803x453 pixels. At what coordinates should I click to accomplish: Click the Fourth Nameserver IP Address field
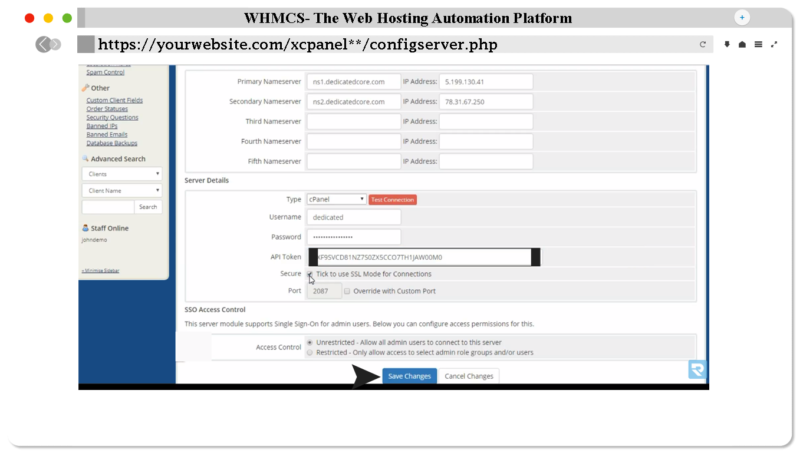click(x=486, y=141)
